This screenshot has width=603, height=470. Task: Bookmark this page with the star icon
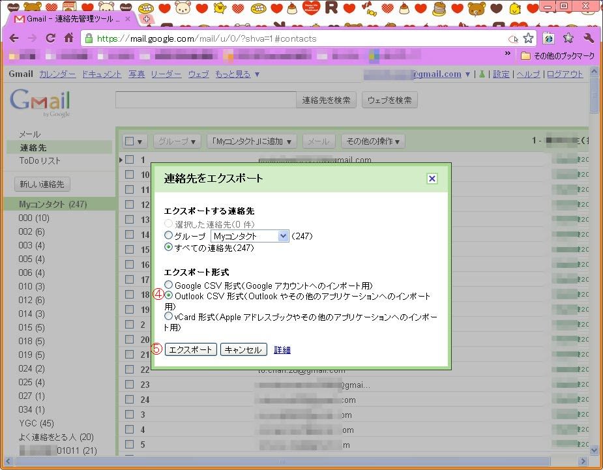tap(528, 38)
